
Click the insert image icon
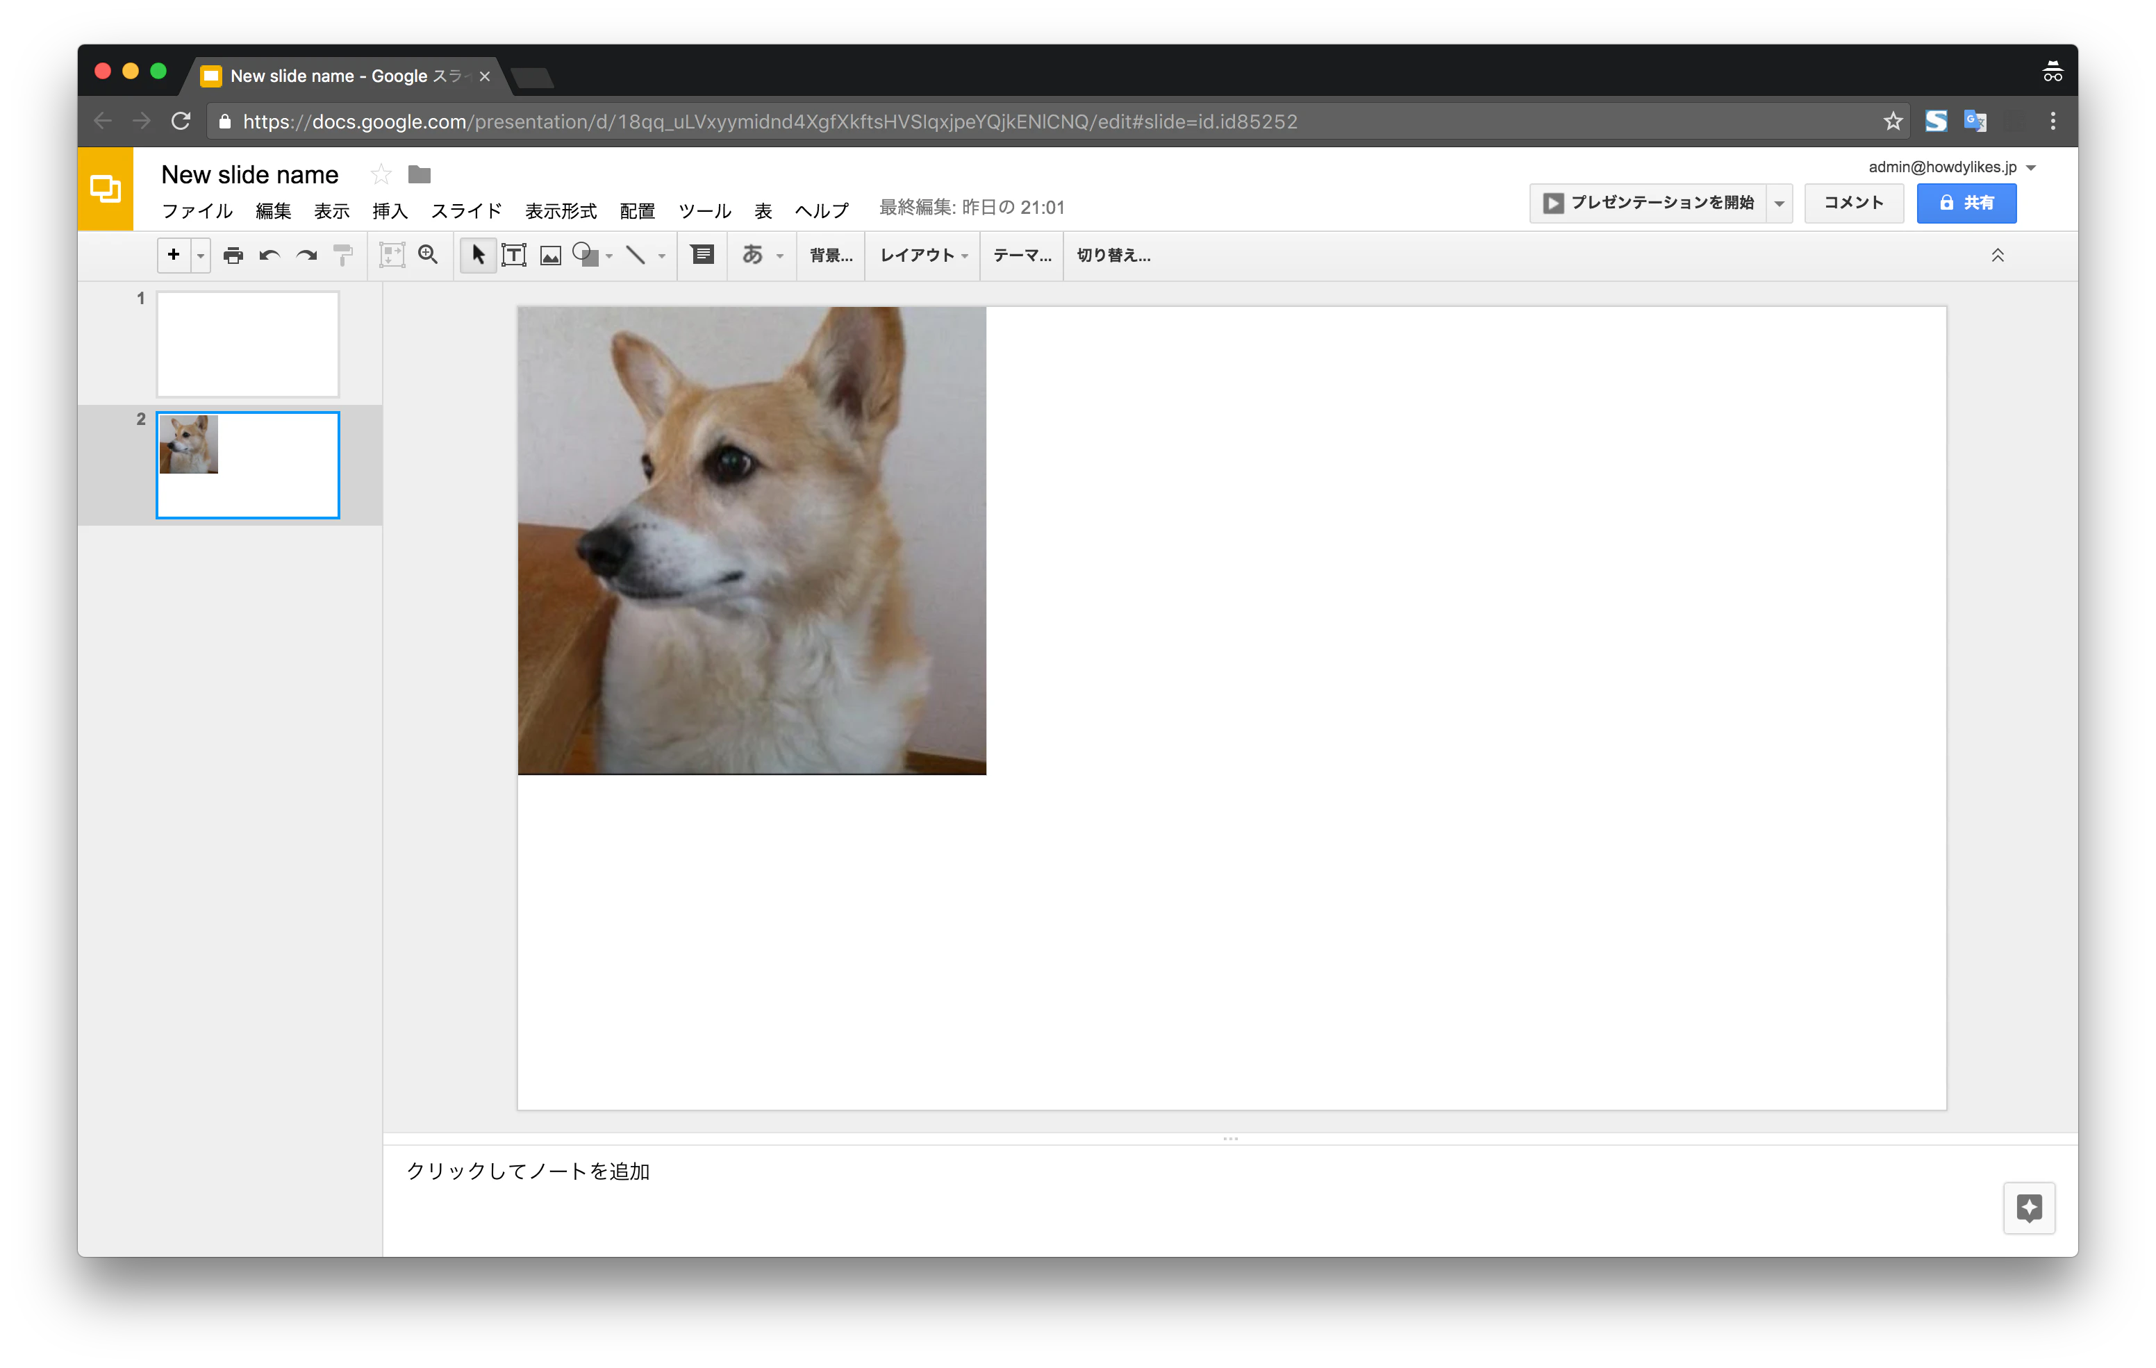point(551,256)
